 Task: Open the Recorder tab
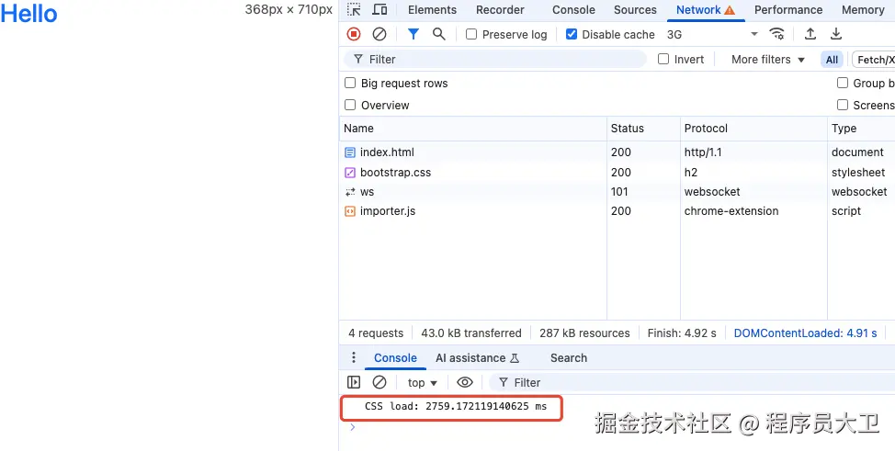pyautogui.click(x=500, y=10)
